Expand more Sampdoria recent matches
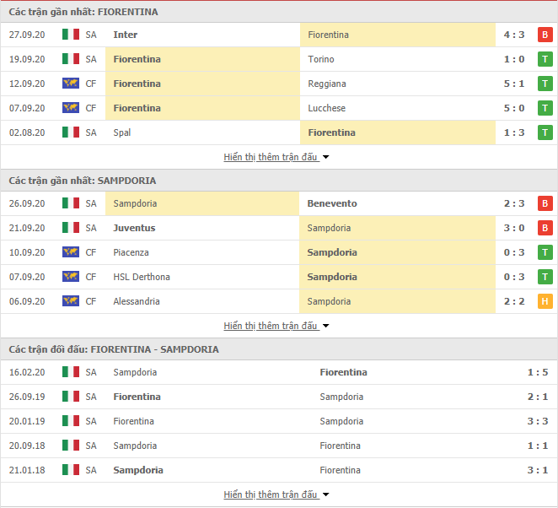Viewport: 558px width, 508px height. [x=276, y=326]
